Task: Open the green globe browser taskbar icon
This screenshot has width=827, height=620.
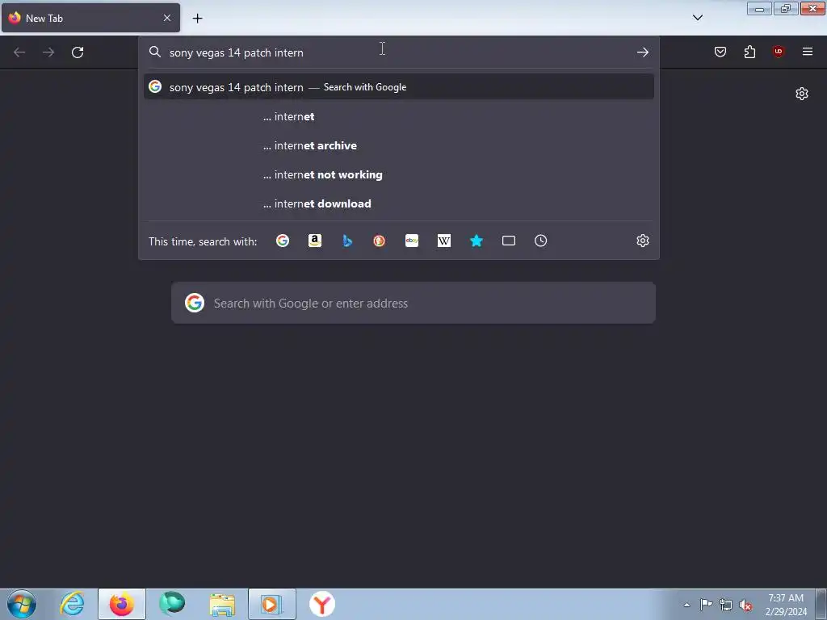Action: (172, 604)
